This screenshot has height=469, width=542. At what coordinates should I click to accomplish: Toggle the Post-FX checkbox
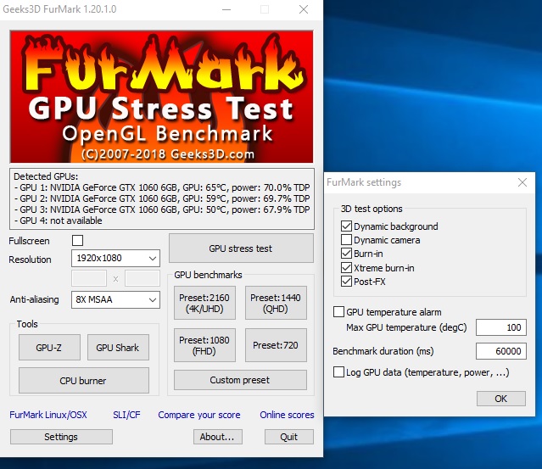pyautogui.click(x=346, y=282)
